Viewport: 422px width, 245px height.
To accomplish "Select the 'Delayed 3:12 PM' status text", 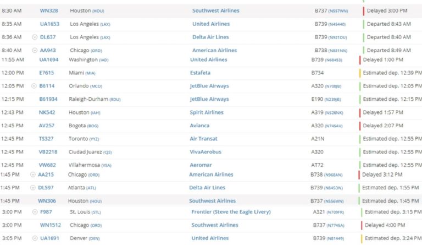I will (382, 175).
